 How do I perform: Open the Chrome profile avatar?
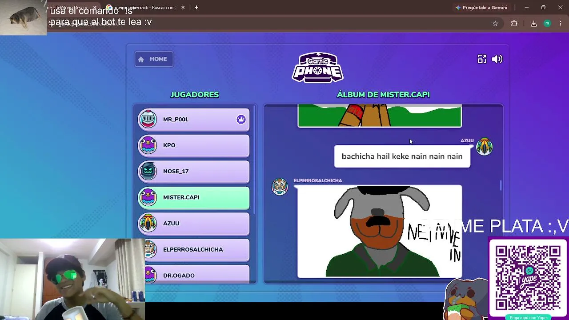547,24
